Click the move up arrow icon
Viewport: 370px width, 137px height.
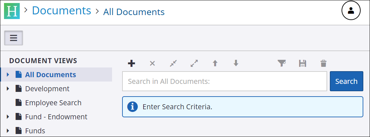[215, 63]
